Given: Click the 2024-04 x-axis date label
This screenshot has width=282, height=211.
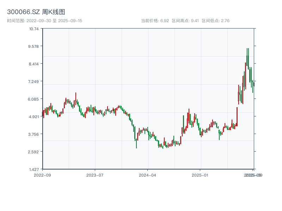Looking at the screenshot, I should (148, 175).
